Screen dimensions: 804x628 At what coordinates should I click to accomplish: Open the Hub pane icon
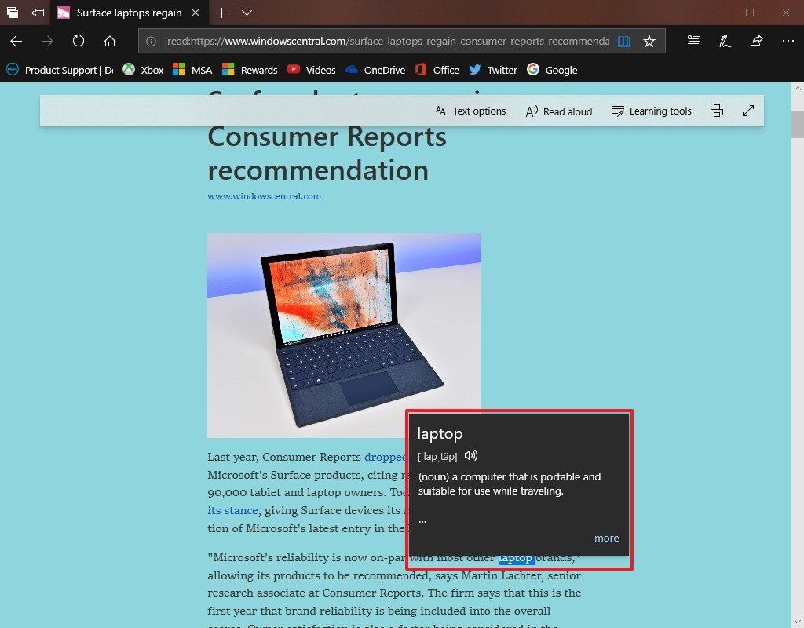(x=693, y=41)
